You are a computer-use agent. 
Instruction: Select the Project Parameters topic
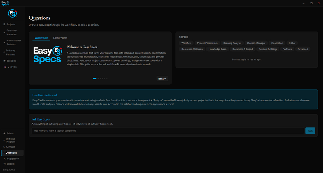tap(207, 43)
